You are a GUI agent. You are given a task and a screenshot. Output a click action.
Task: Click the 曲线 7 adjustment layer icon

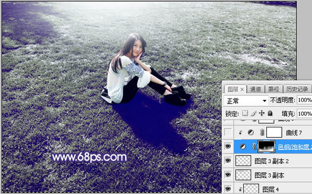point(251,132)
